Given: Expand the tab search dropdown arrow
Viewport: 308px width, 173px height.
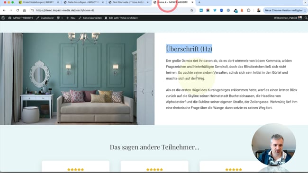Looking at the screenshot, I should 305,2.
